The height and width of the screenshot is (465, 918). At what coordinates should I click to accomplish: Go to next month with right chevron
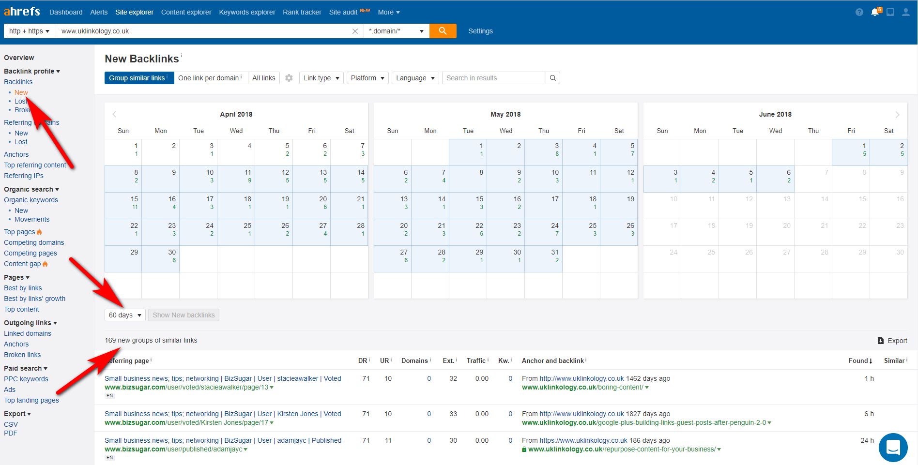pos(897,115)
